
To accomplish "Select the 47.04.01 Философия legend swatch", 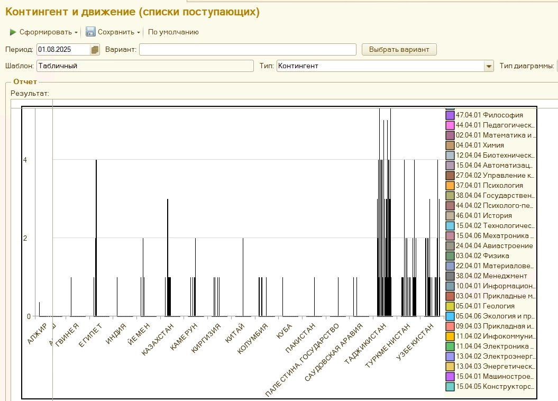I will [450, 115].
